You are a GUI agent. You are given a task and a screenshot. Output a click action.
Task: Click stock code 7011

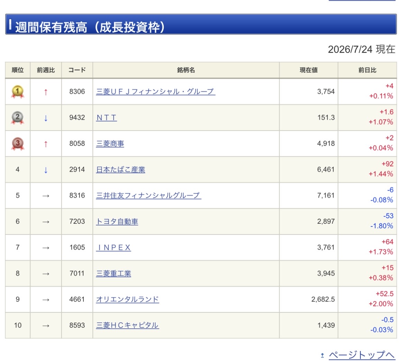pos(77,274)
